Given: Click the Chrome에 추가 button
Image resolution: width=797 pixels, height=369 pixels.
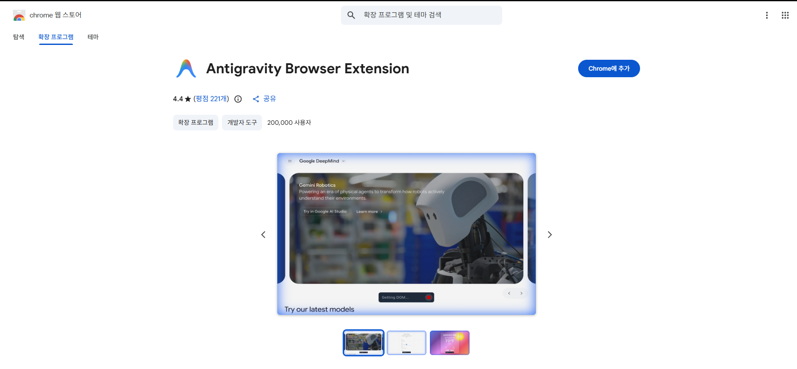Looking at the screenshot, I should coord(609,68).
